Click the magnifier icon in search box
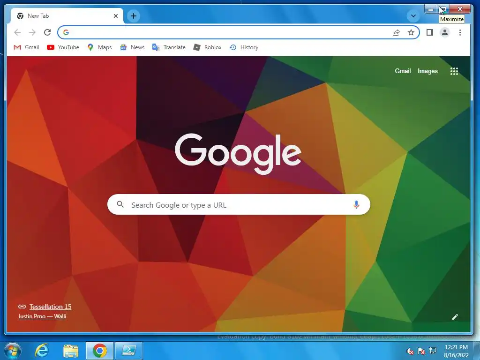This screenshot has height=360, width=480. [120, 204]
